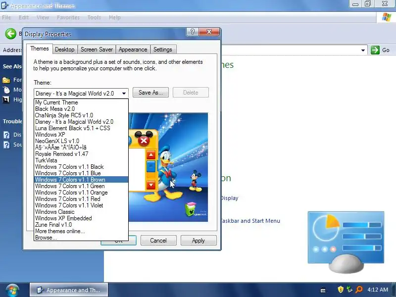This screenshot has height=297, width=396.
Task: Click the security shield tray icon
Action: (x=341, y=290)
